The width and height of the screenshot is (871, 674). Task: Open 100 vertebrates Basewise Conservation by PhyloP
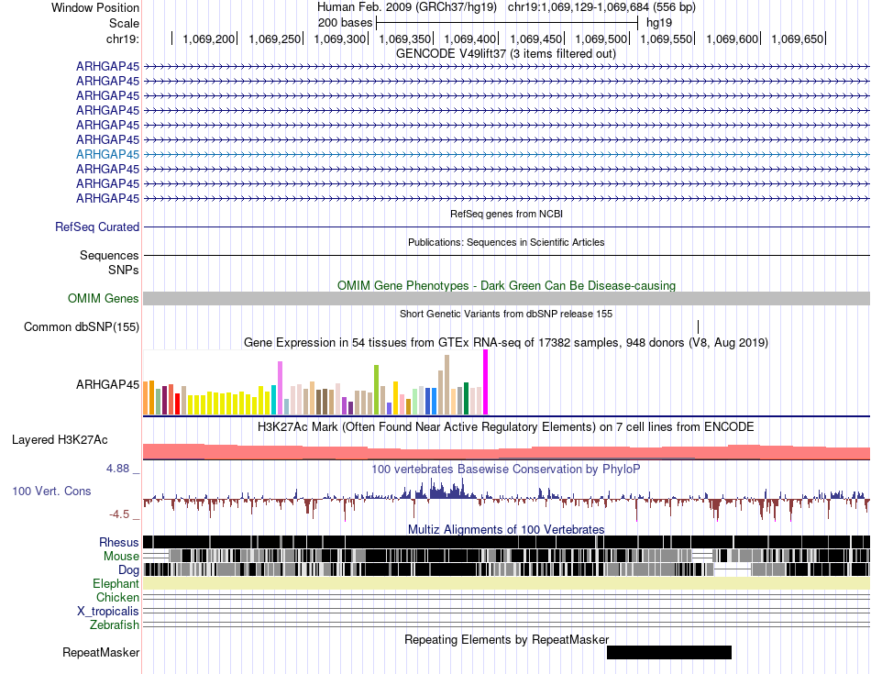click(506, 470)
